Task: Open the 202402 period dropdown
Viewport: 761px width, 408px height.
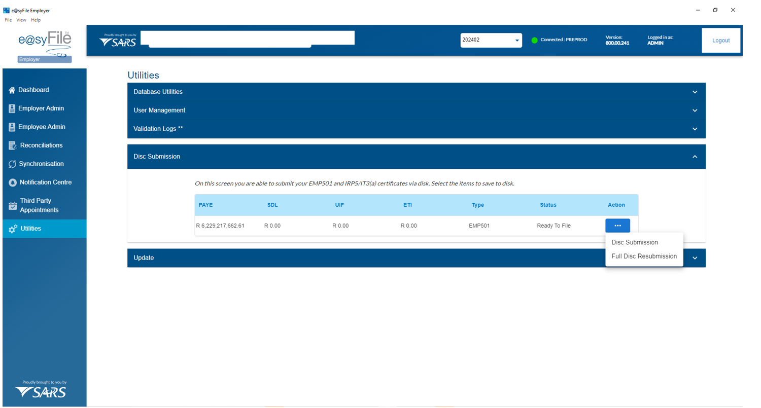Action: click(491, 40)
